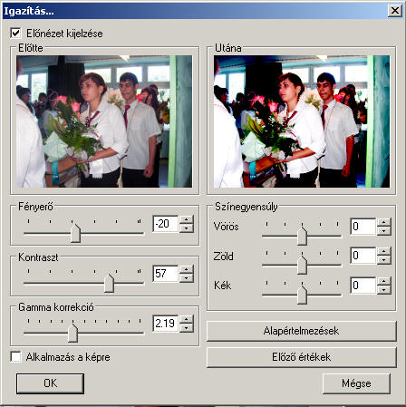Click the Kontraszt slider handle

[x=109, y=283]
